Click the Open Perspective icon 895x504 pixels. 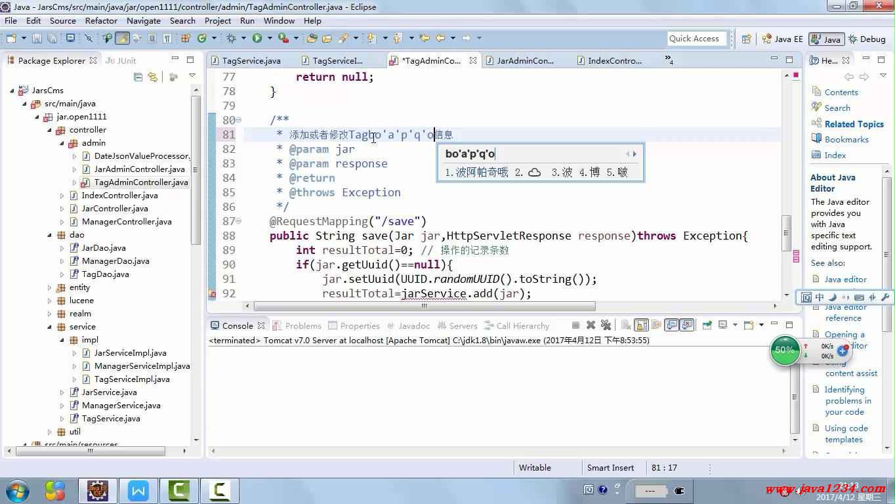(747, 39)
